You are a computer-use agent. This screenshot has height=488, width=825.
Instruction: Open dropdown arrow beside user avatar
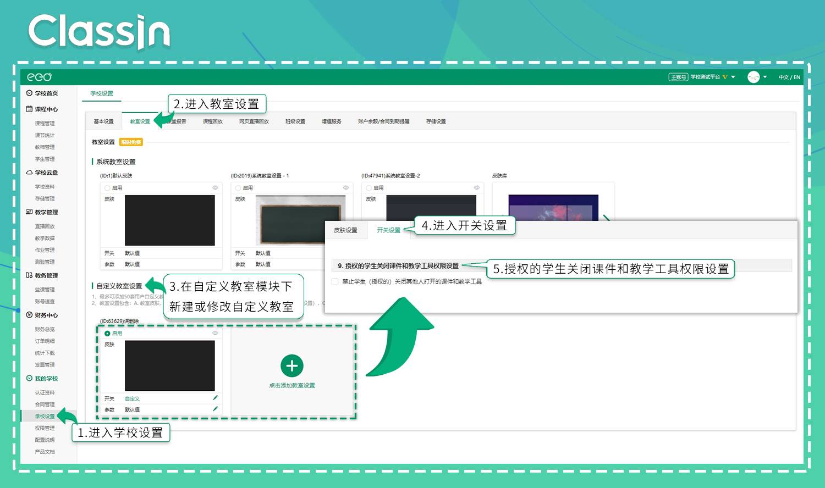[x=765, y=77]
